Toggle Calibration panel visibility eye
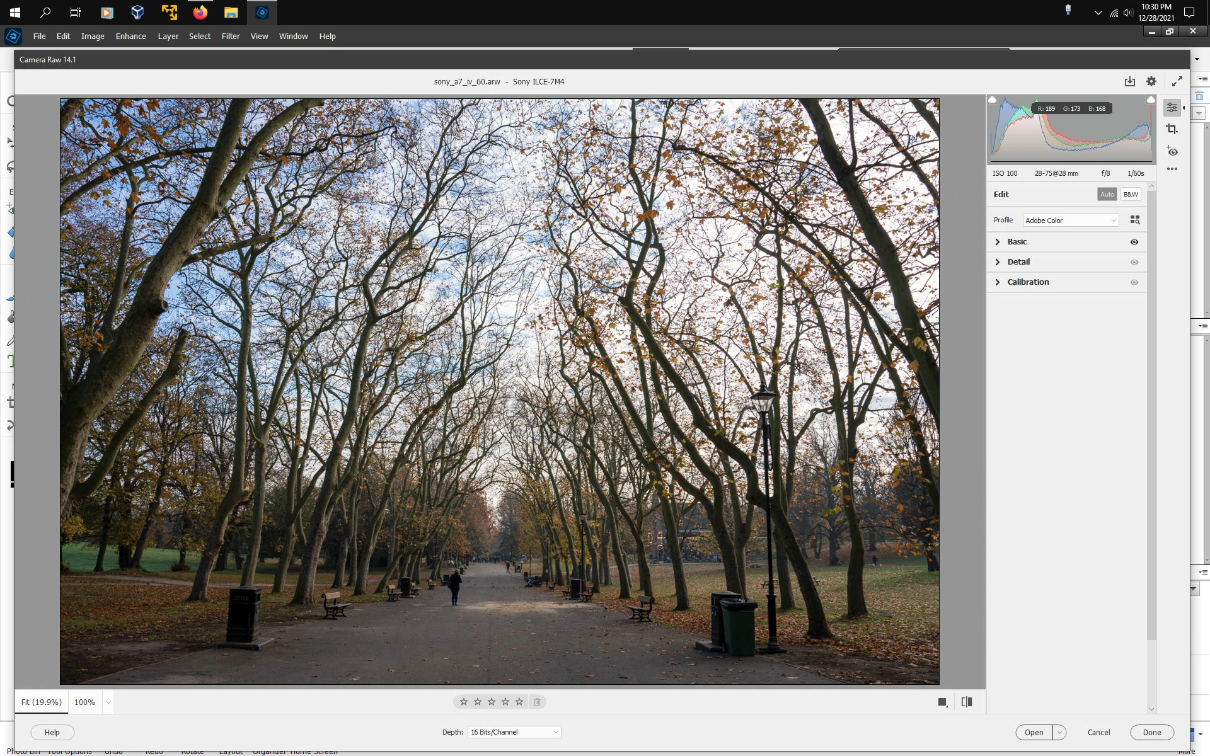 click(x=1134, y=282)
